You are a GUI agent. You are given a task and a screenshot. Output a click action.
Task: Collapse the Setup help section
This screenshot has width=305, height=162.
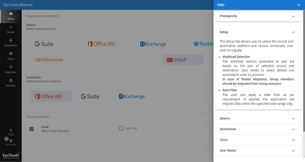pos(258,32)
